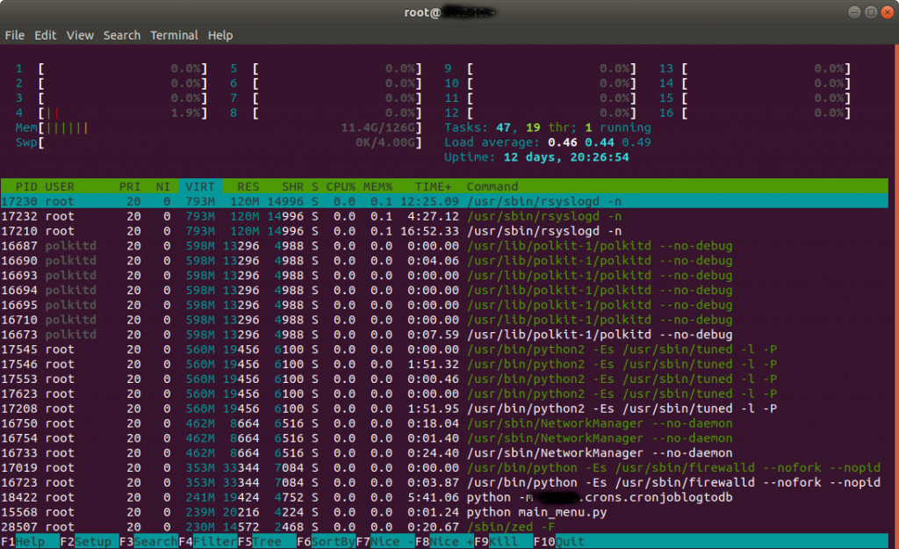Sort by the CPU% column header
Screen dimensions: 899x549
341,186
